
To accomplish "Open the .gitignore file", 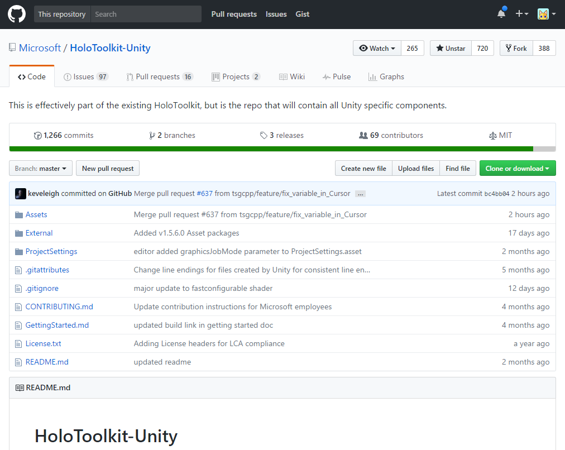I will click(42, 289).
